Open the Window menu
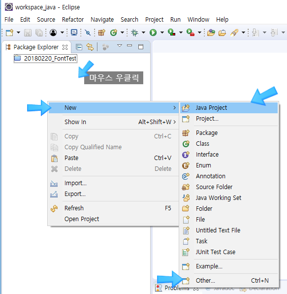Image resolution: width=287 pixels, height=294 pixels. click(x=198, y=20)
